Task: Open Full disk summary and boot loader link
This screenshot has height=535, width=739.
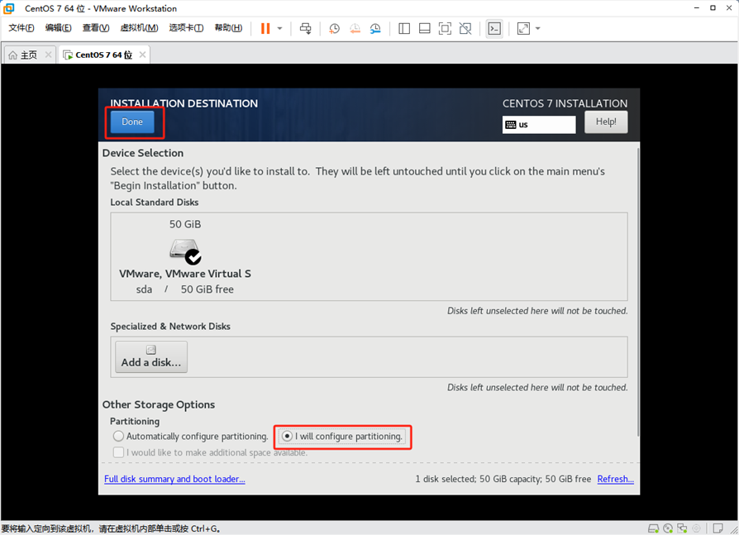Action: click(174, 479)
